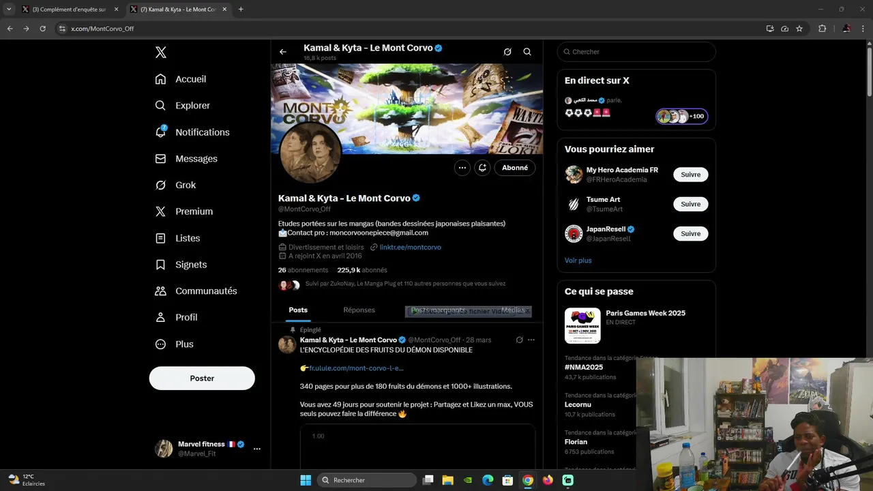Open the Plus more menu
This screenshot has height=491, width=873.
tap(174, 344)
